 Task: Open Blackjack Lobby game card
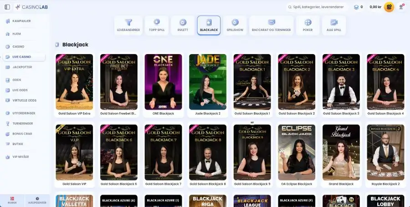click(385, 201)
